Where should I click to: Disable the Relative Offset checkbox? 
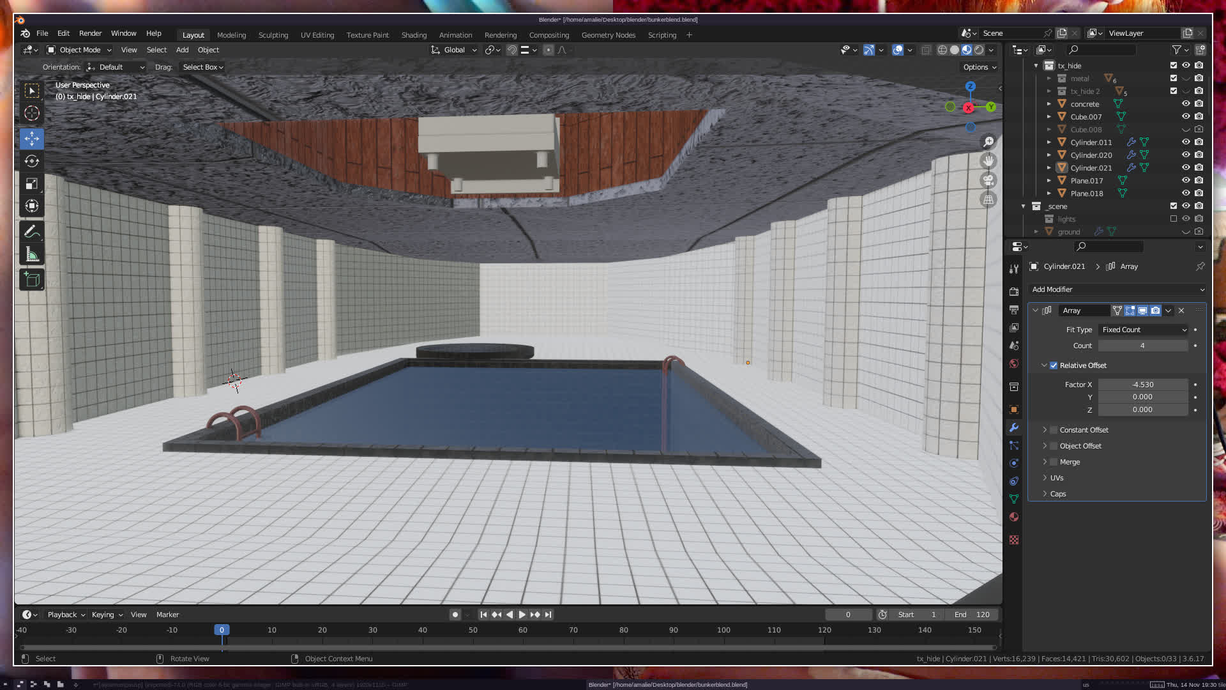[1054, 365]
